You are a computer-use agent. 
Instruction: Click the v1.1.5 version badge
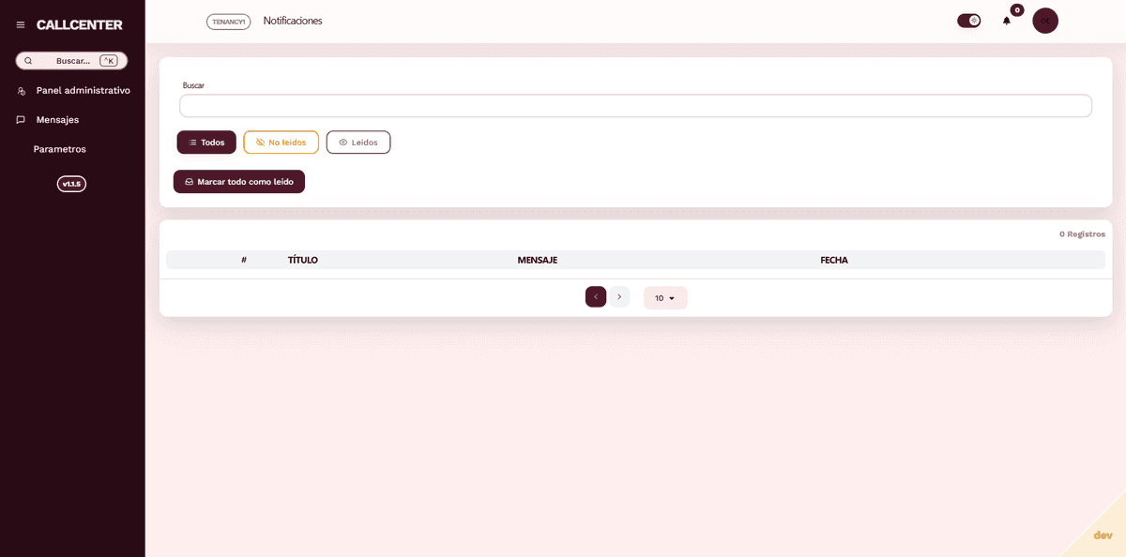[x=71, y=184]
